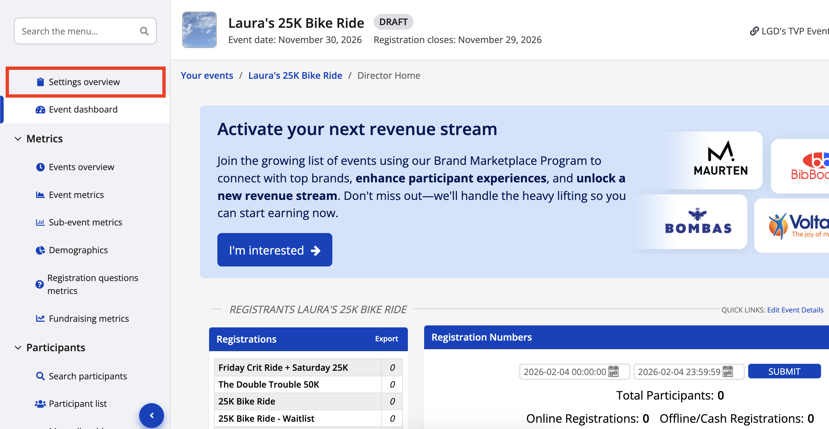This screenshot has height=429, width=829.
Task: Collapse the sidebar with round arrow button
Action: (x=151, y=415)
